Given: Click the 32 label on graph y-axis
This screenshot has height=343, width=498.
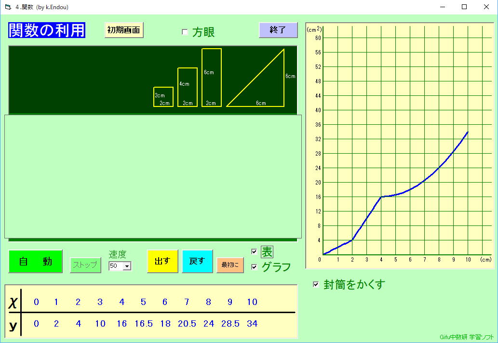Looking at the screenshot, I should (x=318, y=139).
